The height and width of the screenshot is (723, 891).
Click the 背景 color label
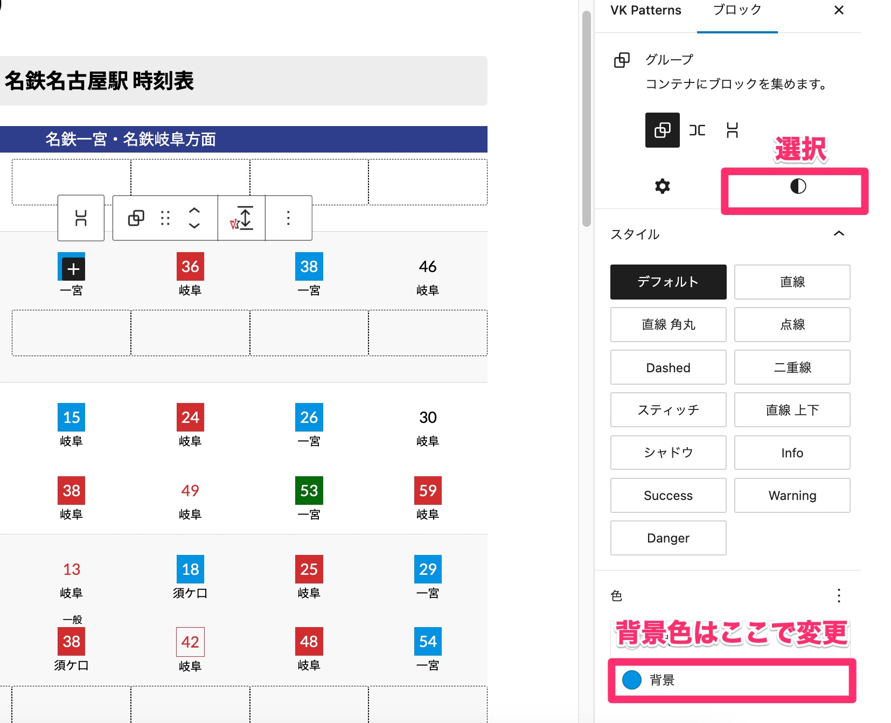662,680
